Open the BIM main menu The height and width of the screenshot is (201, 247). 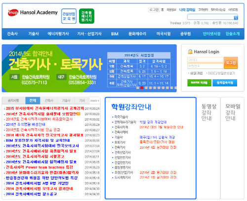[x=115, y=34]
